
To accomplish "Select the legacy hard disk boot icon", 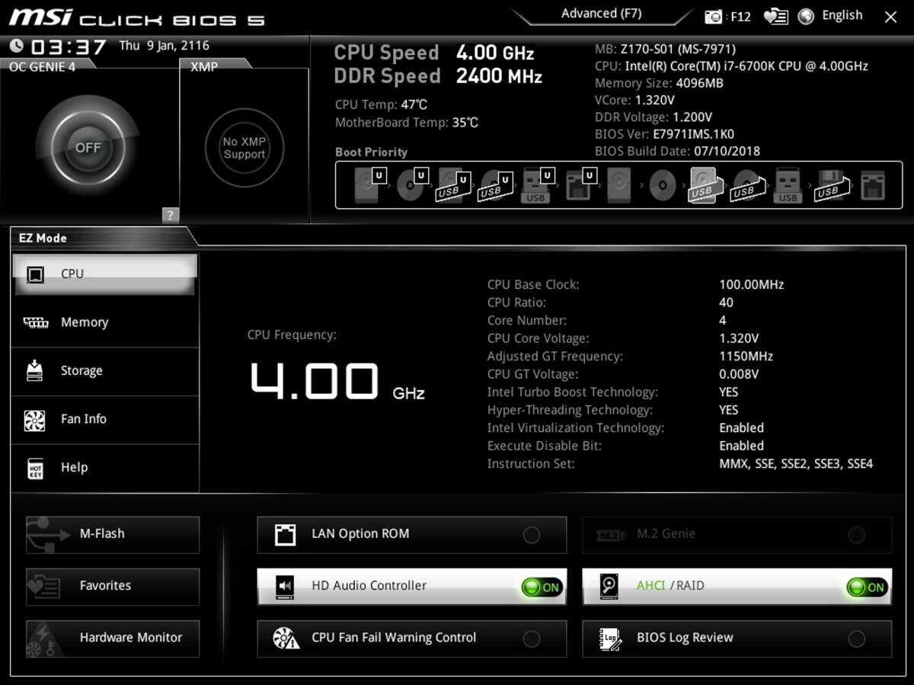I will (x=618, y=184).
